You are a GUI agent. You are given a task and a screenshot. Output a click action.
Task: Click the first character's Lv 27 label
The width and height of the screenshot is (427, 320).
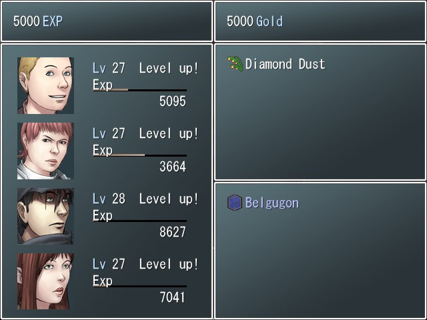109,68
